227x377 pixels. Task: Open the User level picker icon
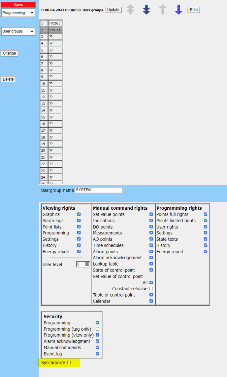[x=87, y=264]
